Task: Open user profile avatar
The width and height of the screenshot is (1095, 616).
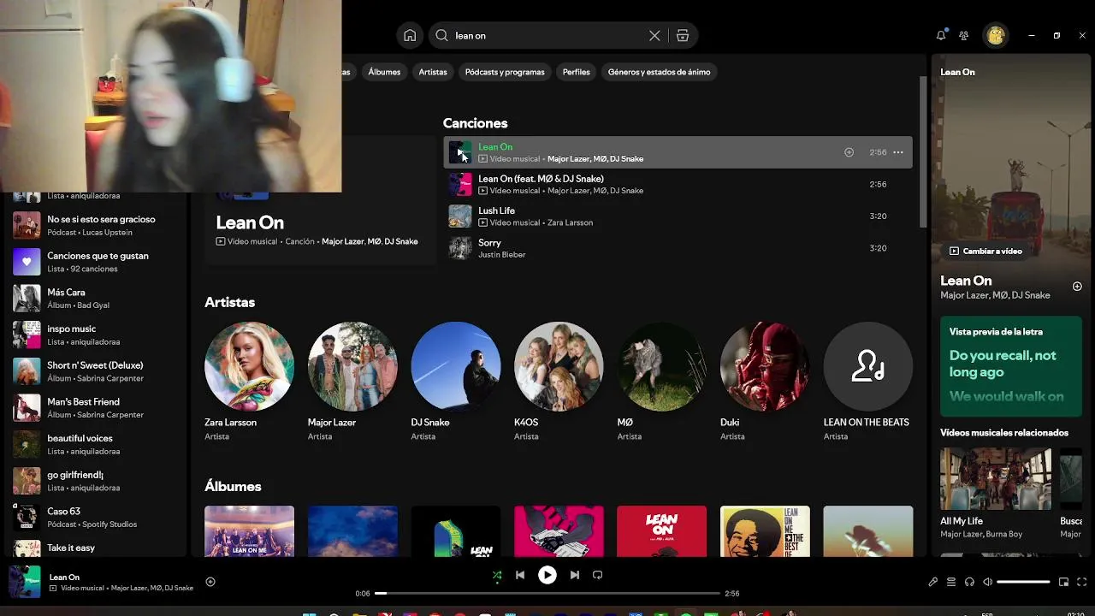Action: click(995, 35)
